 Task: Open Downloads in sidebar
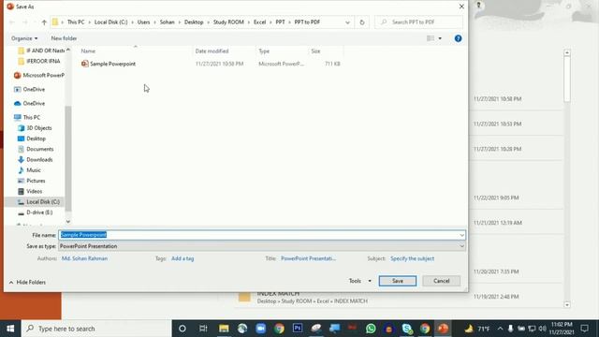tap(36, 160)
